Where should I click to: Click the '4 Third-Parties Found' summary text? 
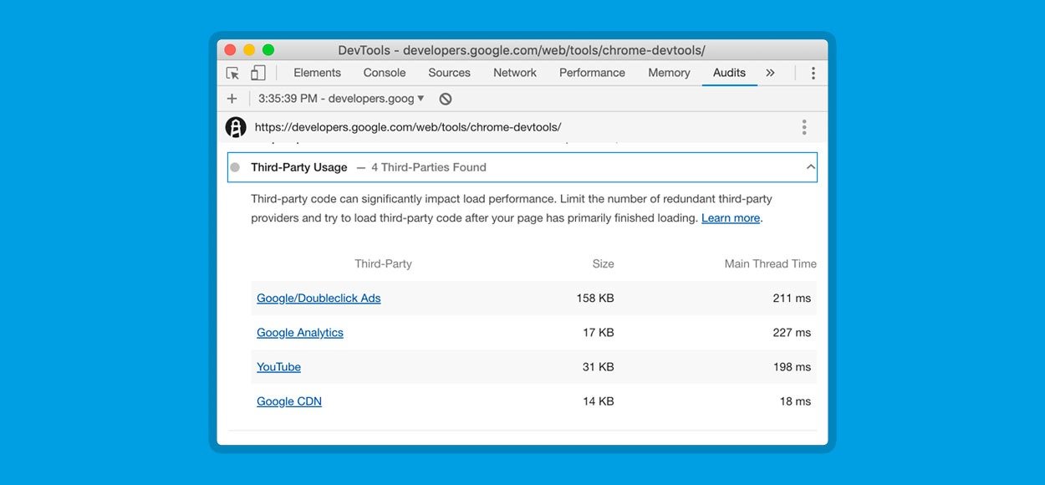(x=429, y=167)
